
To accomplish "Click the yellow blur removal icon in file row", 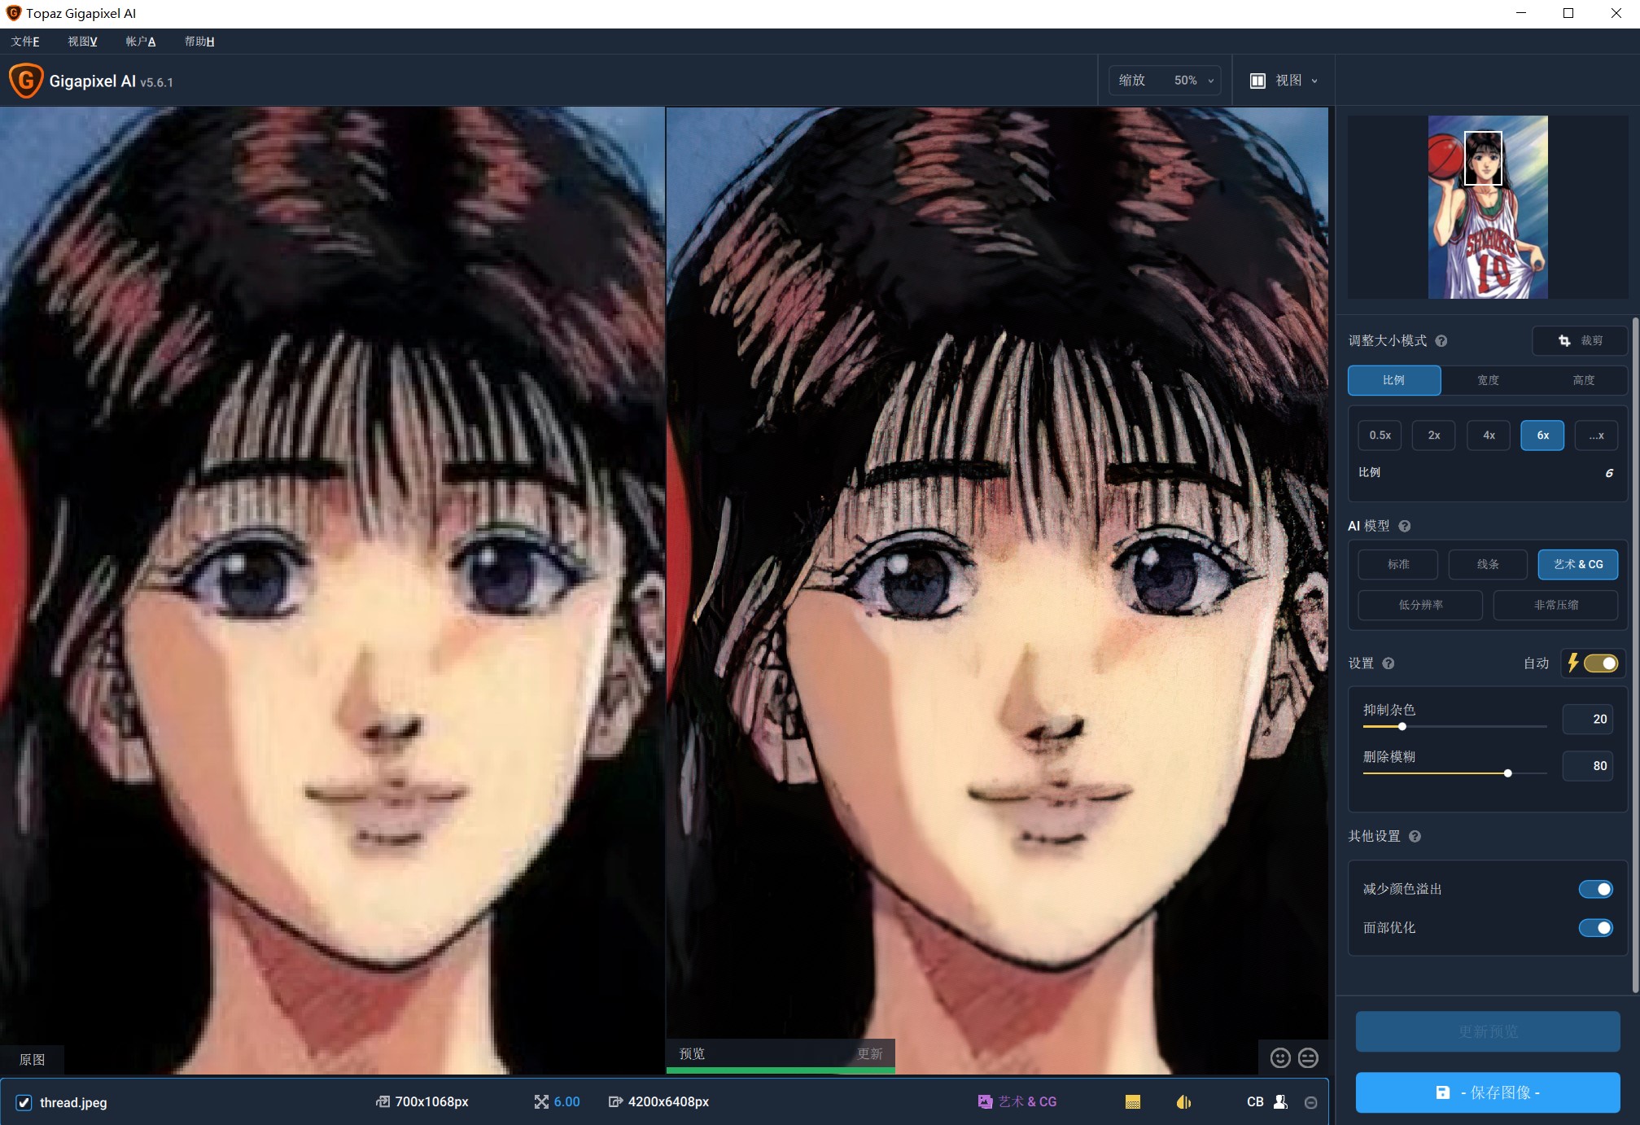I will click(1184, 1101).
